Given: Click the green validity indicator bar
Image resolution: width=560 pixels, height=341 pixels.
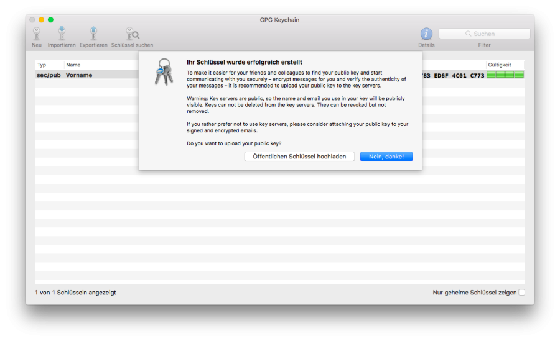Looking at the screenshot, I should coord(505,75).
